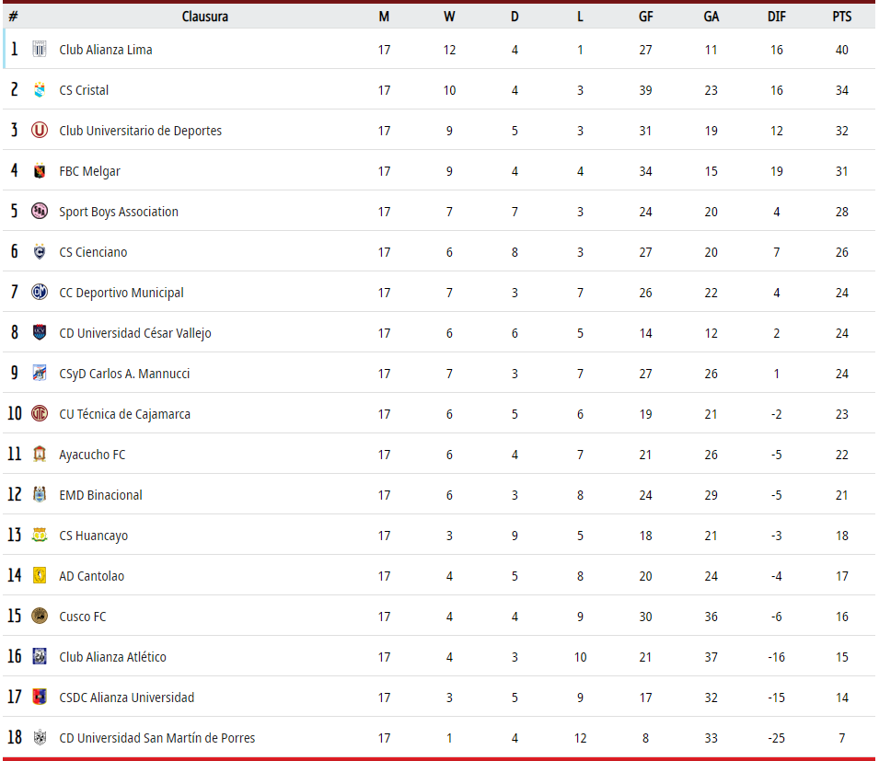
Task: Click the Clausura column heading
Action: (x=204, y=17)
